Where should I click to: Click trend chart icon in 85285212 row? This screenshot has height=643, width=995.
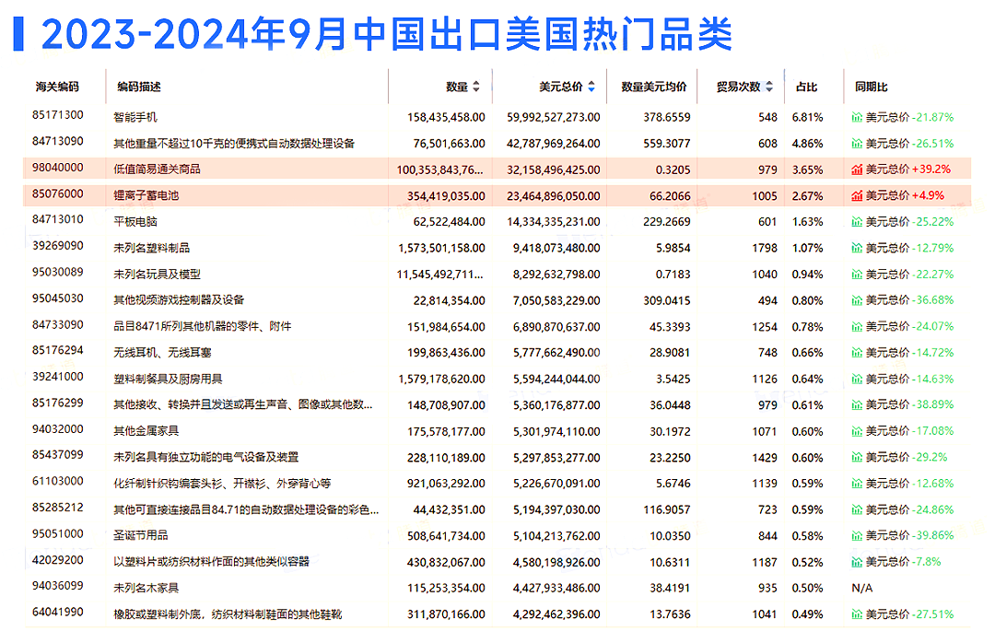pyautogui.click(x=857, y=509)
